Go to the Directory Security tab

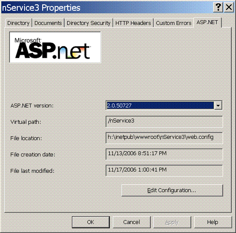tap(89, 23)
